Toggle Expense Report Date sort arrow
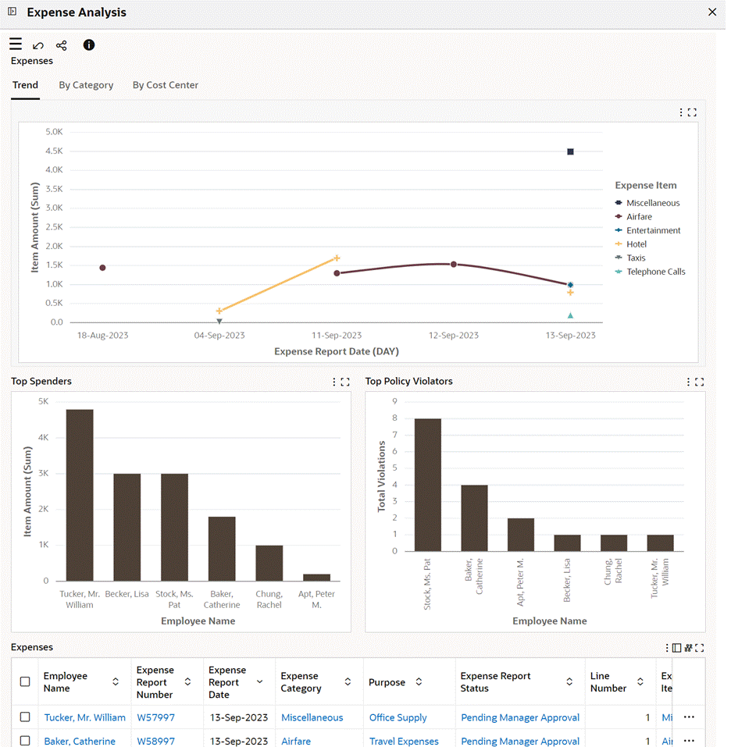This screenshot has height=747, width=731. pyautogui.click(x=260, y=681)
